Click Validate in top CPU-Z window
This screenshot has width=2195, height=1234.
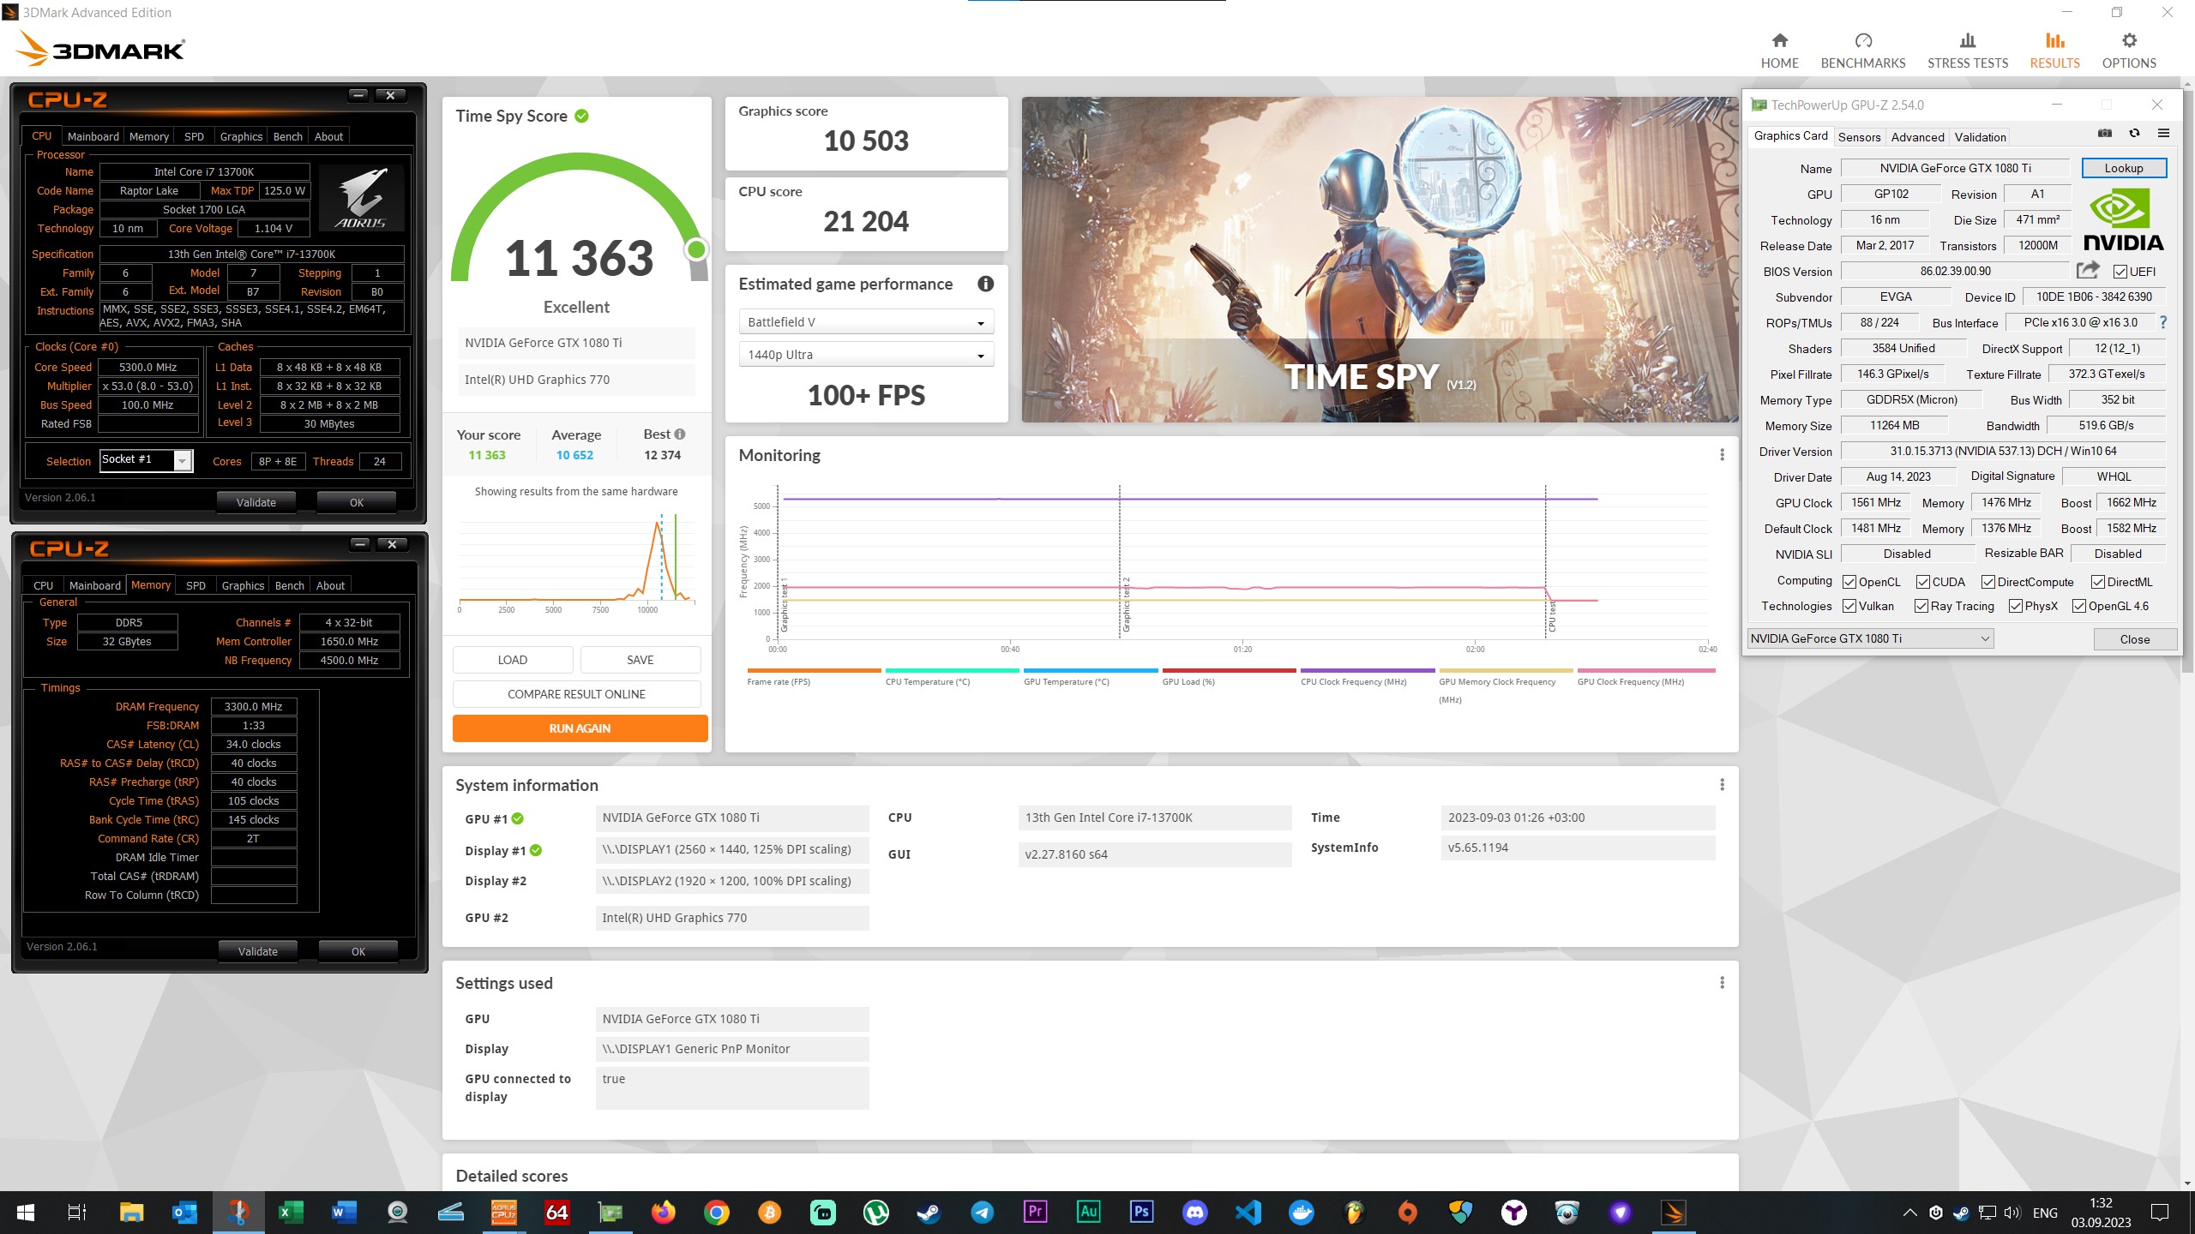(x=256, y=502)
